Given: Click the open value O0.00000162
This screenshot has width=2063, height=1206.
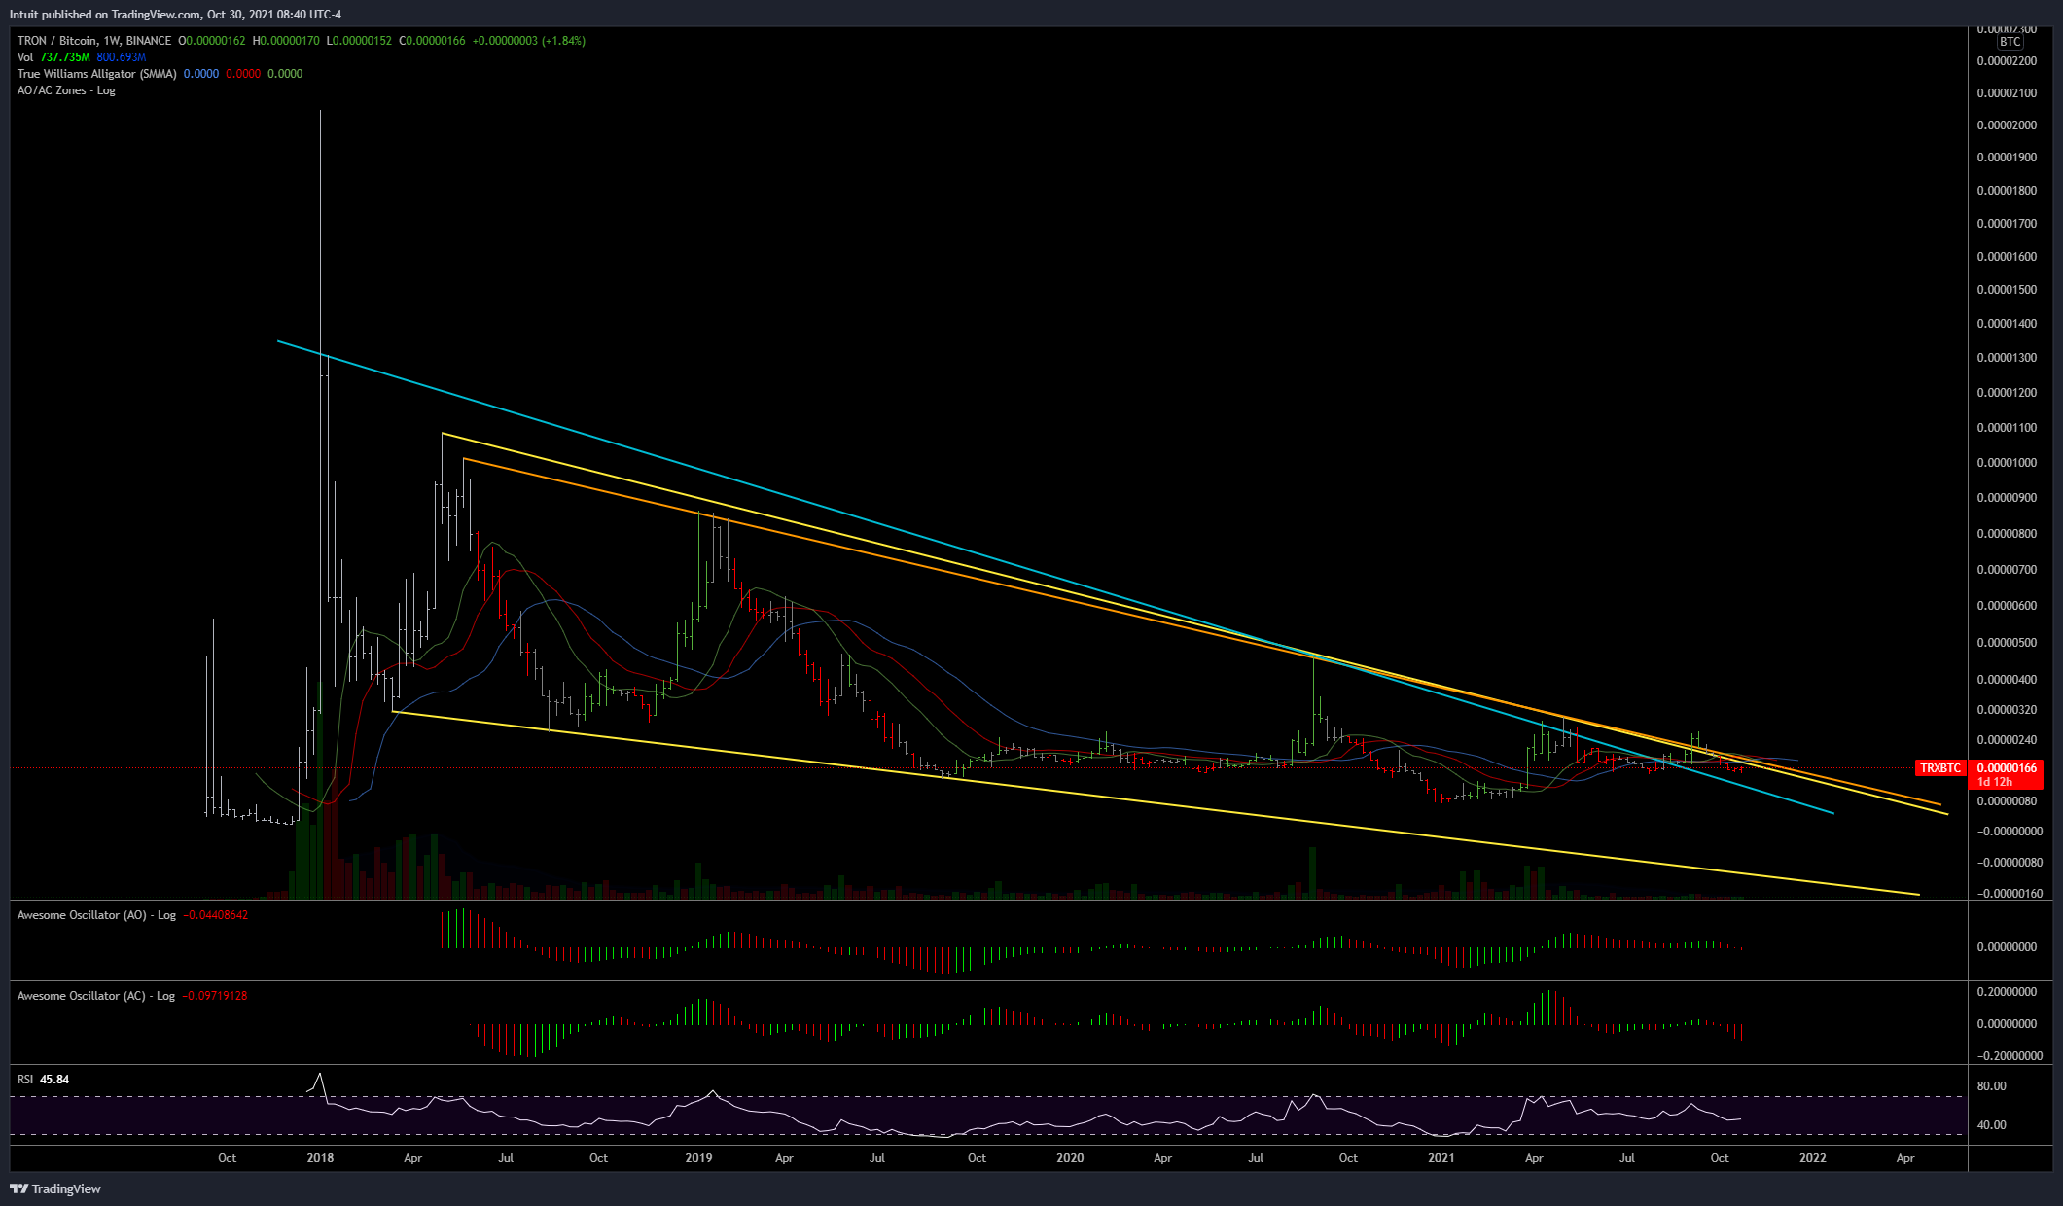Looking at the screenshot, I should [211, 41].
